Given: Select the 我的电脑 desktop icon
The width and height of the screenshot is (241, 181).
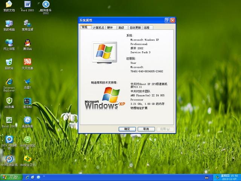Looking at the screenshot, I should pos(9,26).
